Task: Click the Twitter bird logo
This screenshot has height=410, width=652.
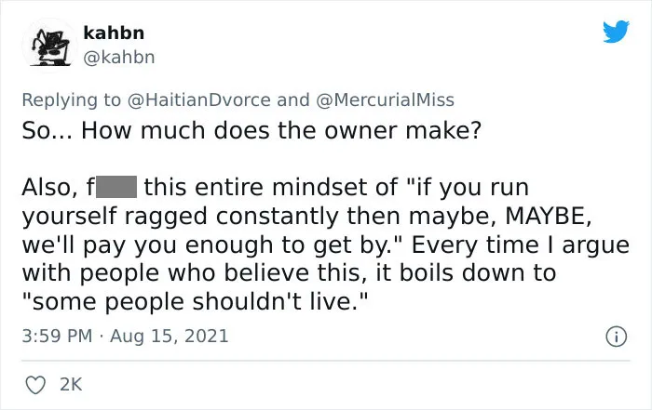Action: (x=616, y=31)
